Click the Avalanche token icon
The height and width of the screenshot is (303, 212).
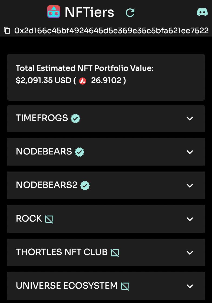click(x=83, y=81)
